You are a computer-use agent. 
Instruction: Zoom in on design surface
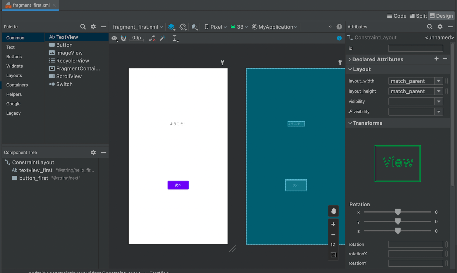[x=333, y=224]
